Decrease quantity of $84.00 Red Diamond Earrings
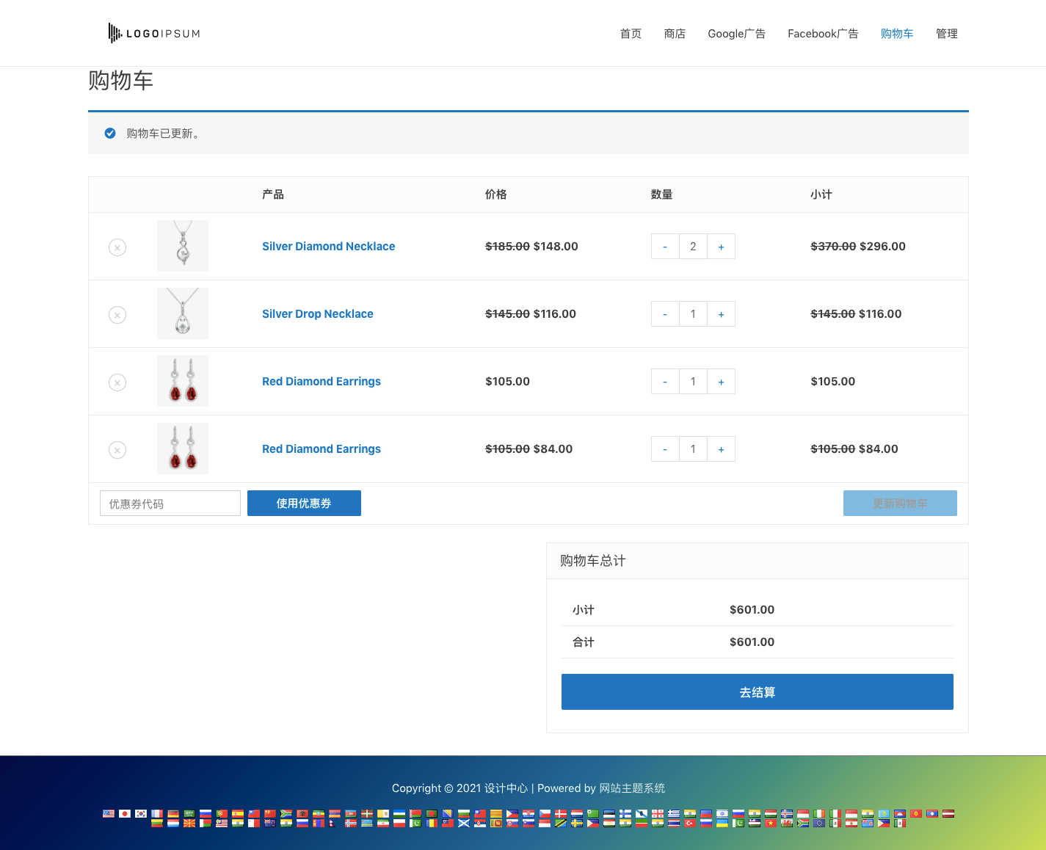The image size is (1046, 850). click(x=665, y=449)
